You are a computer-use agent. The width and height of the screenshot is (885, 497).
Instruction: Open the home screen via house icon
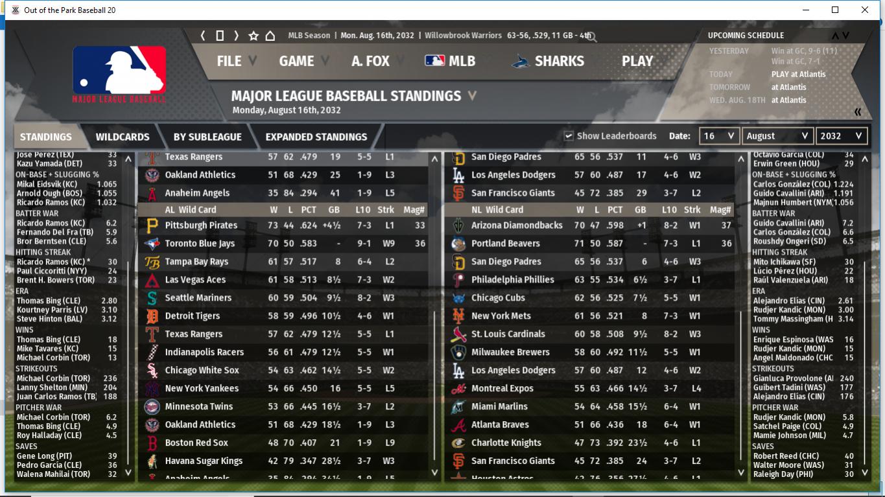pyautogui.click(x=270, y=36)
